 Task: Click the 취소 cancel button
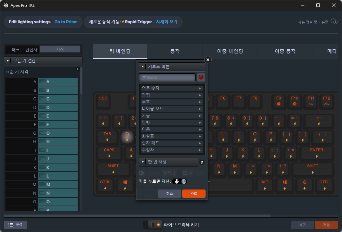tap(170, 193)
